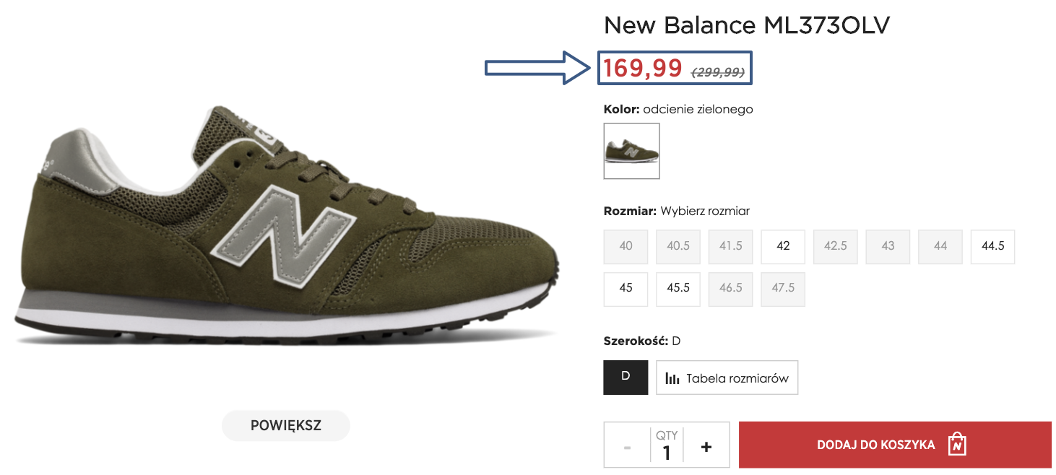Choose size 45.5

678,288
